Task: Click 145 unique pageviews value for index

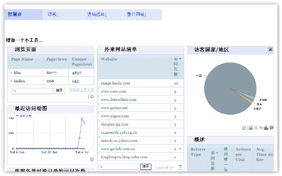Action: [x=76, y=81]
